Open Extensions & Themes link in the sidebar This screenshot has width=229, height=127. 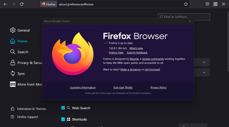32,109
